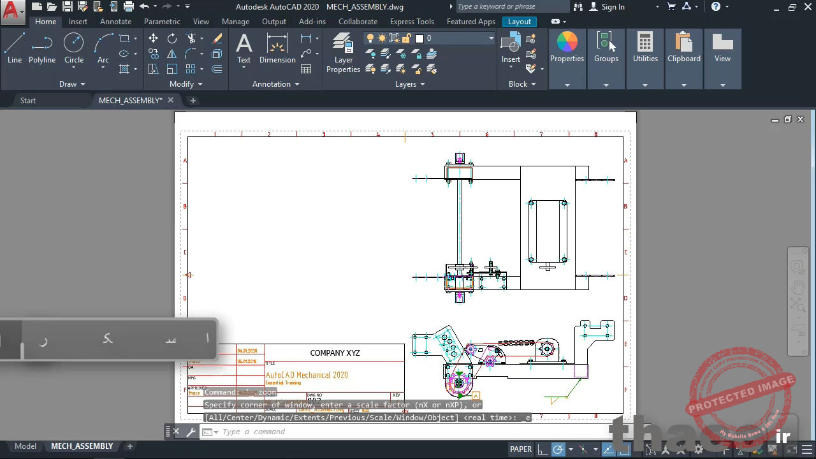Expand the Modify panel
The width and height of the screenshot is (816, 459).
click(186, 84)
